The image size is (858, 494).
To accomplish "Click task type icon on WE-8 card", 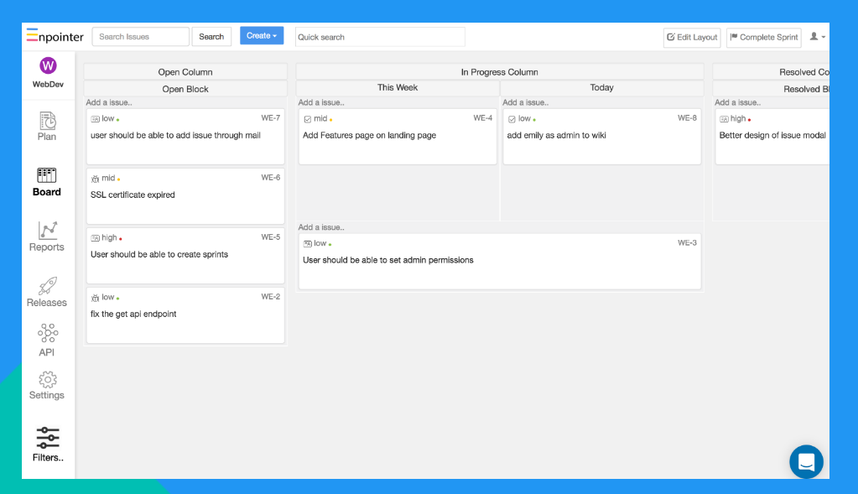I will pyautogui.click(x=512, y=119).
